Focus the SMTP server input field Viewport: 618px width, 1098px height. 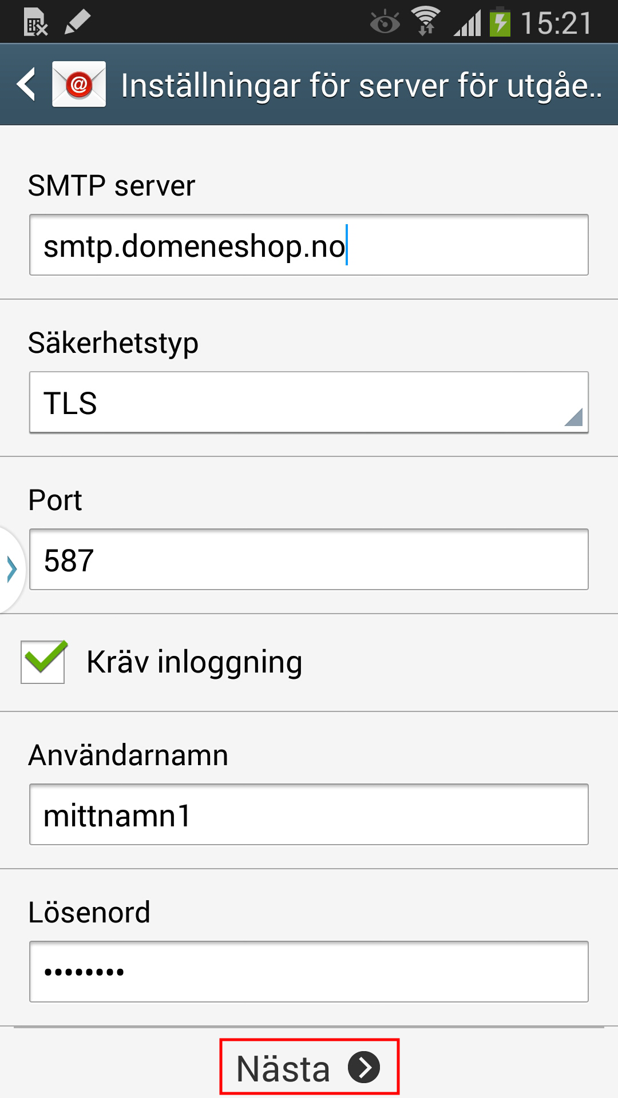click(x=309, y=245)
